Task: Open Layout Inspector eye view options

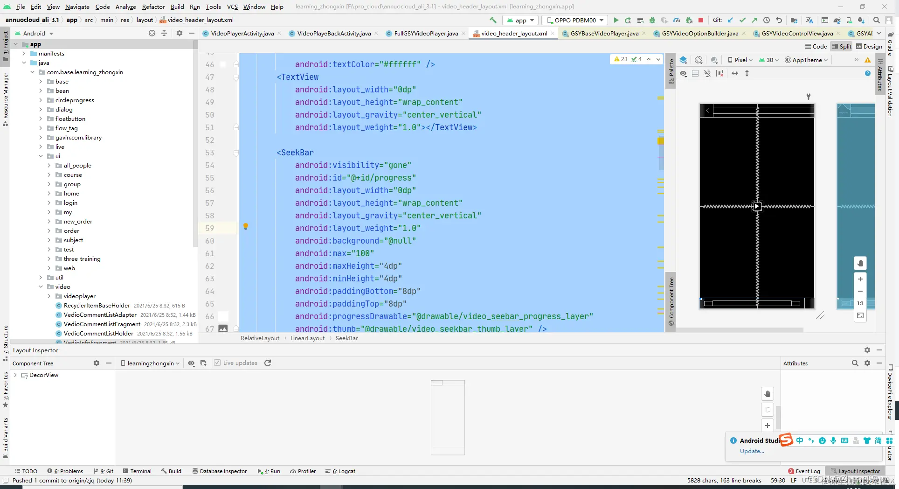Action: (x=191, y=363)
